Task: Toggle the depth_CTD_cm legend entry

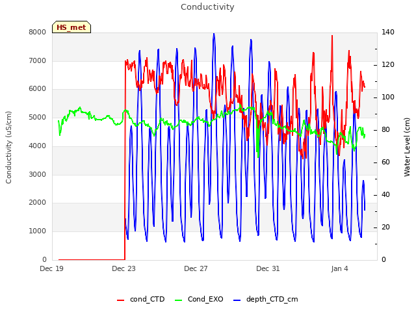Action: click(266, 300)
